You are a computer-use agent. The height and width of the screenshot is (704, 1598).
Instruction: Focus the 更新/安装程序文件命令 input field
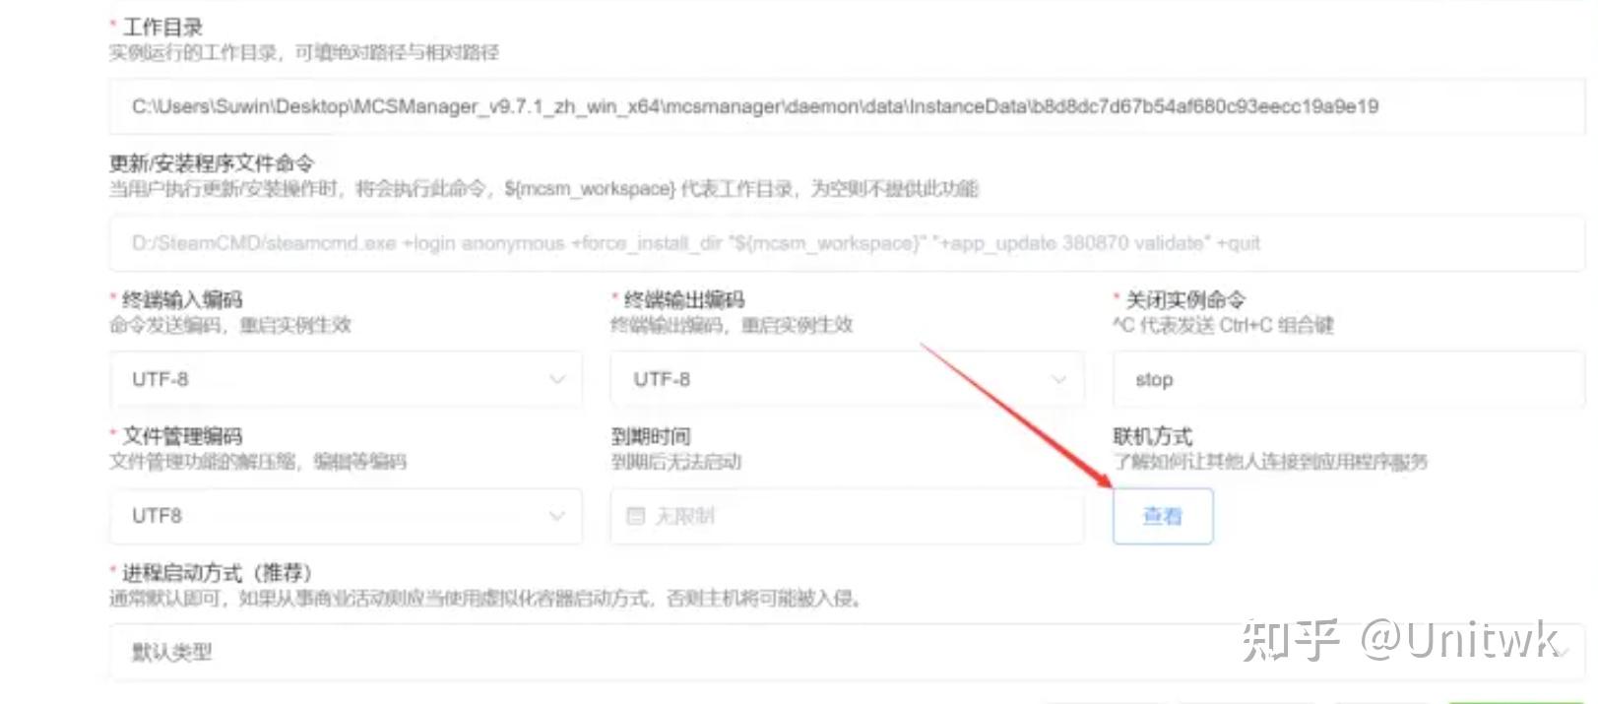(847, 243)
